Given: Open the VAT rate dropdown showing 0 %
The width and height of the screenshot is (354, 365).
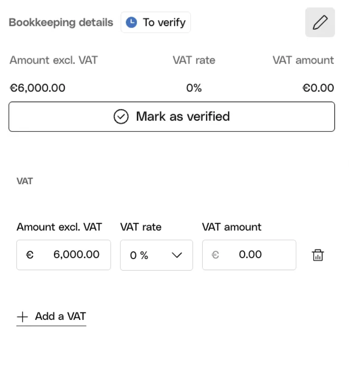Looking at the screenshot, I should pyautogui.click(x=156, y=255).
